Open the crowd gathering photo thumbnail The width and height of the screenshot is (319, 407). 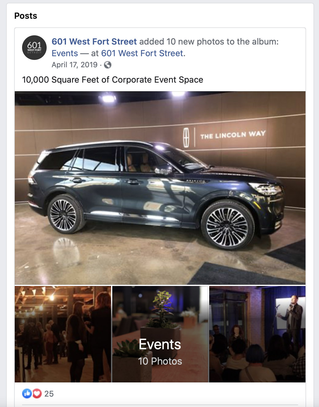[x=63, y=334]
